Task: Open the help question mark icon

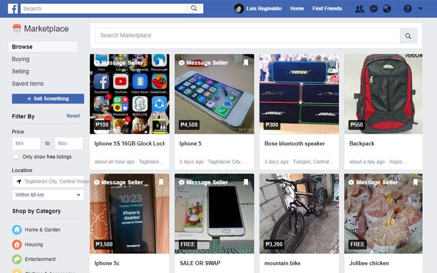Action: pos(408,9)
